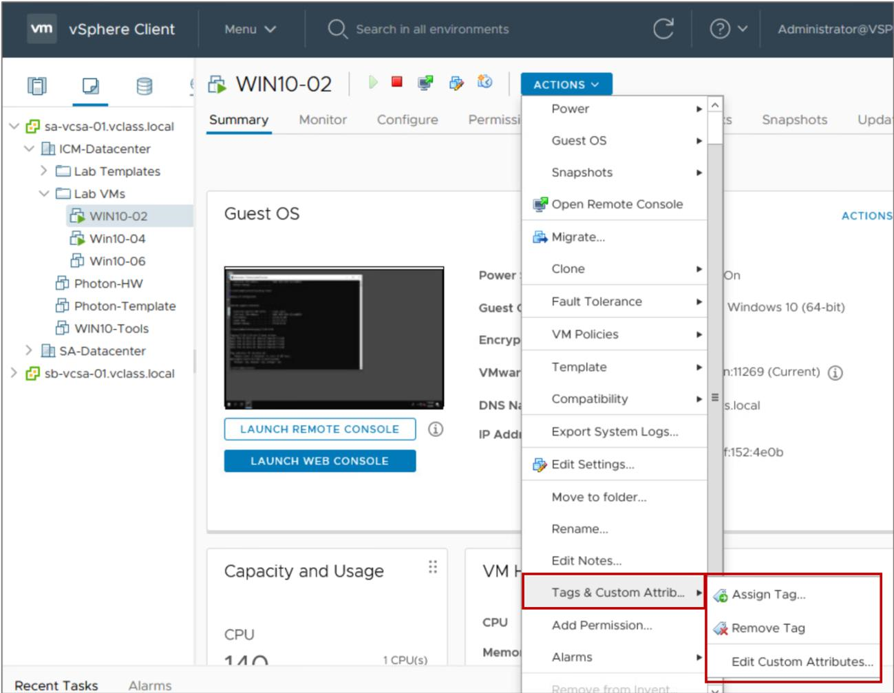
Task: Click the red Power Off icon
Action: (x=397, y=82)
